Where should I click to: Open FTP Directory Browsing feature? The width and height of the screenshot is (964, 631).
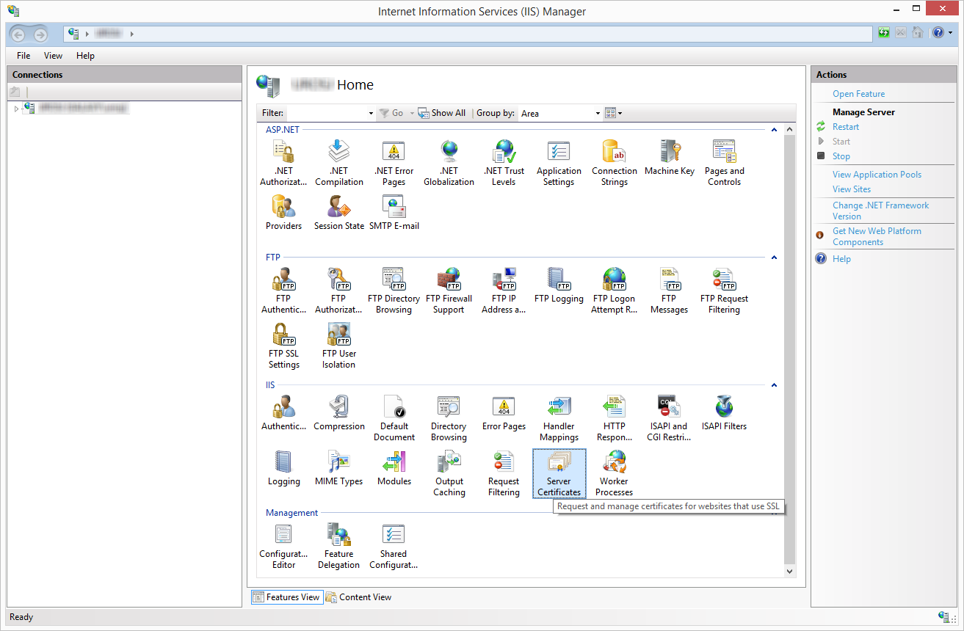[394, 291]
